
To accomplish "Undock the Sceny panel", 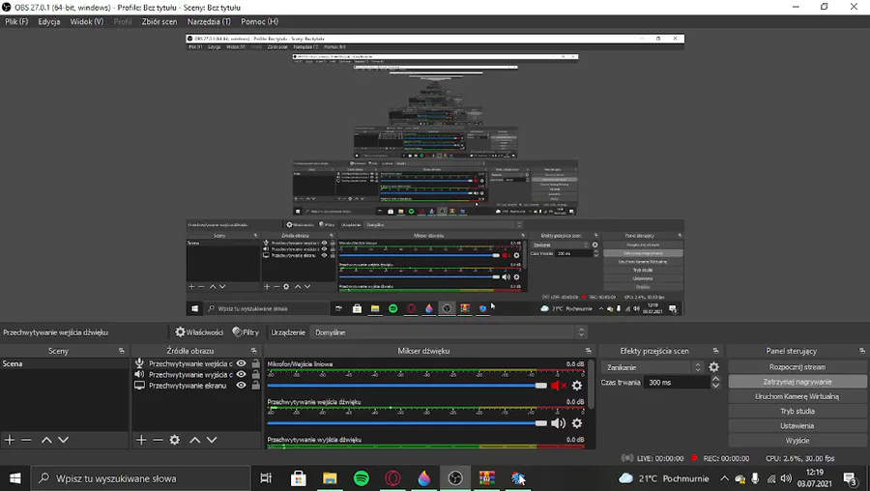I will 122,351.
